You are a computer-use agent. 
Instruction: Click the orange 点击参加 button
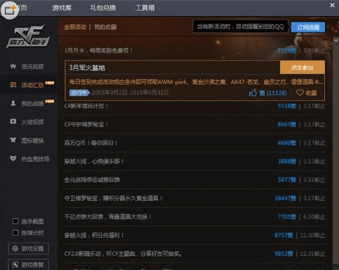pos(303,67)
